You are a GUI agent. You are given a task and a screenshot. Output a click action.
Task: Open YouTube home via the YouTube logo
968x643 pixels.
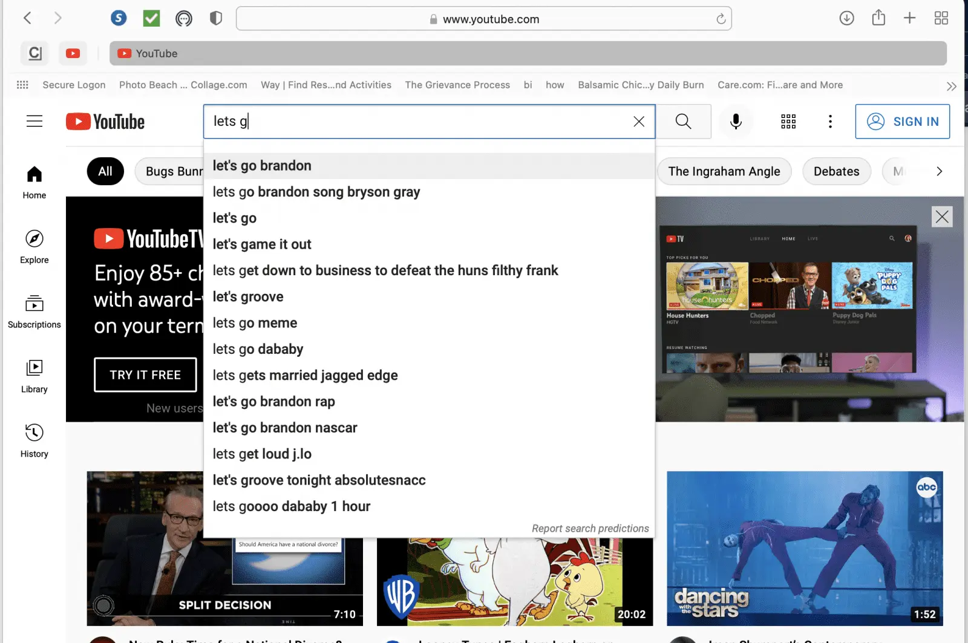click(x=105, y=121)
